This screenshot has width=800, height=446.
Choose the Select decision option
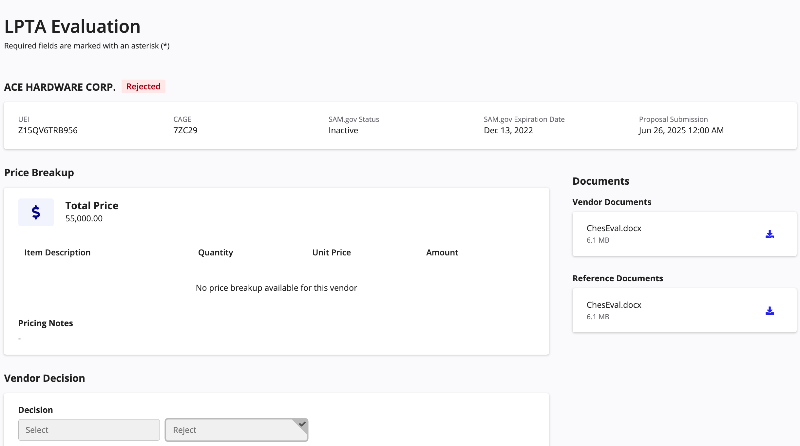tap(89, 430)
